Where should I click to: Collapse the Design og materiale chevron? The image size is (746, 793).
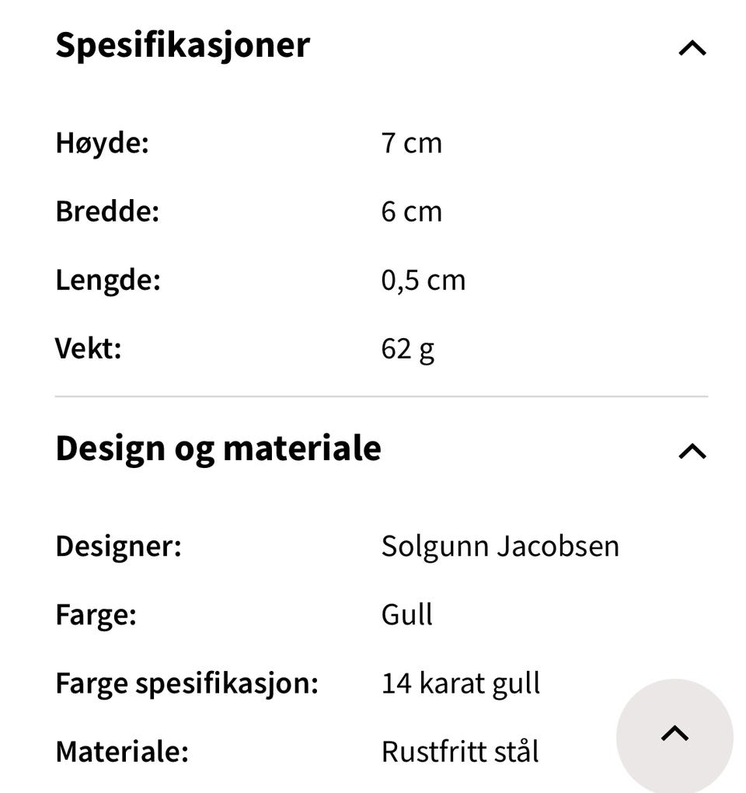(x=692, y=452)
